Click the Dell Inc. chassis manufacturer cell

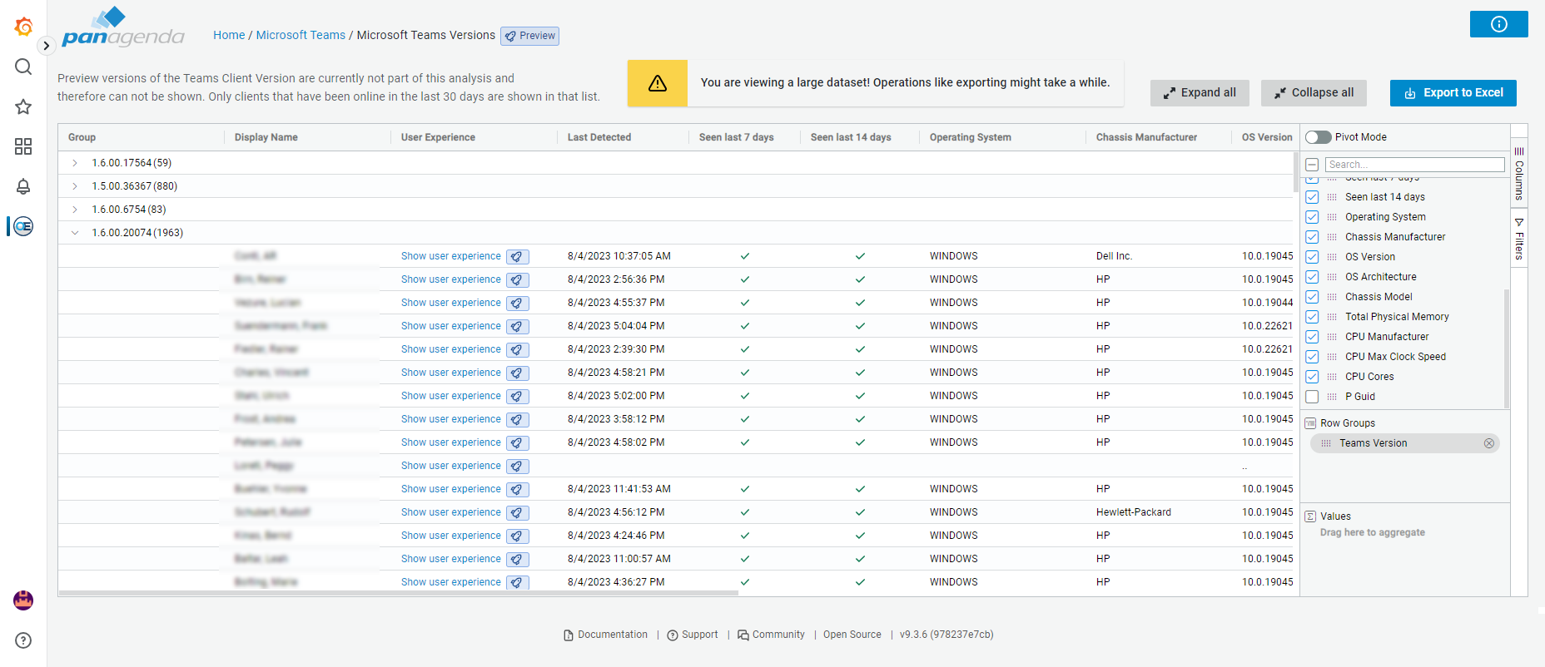click(x=1114, y=256)
